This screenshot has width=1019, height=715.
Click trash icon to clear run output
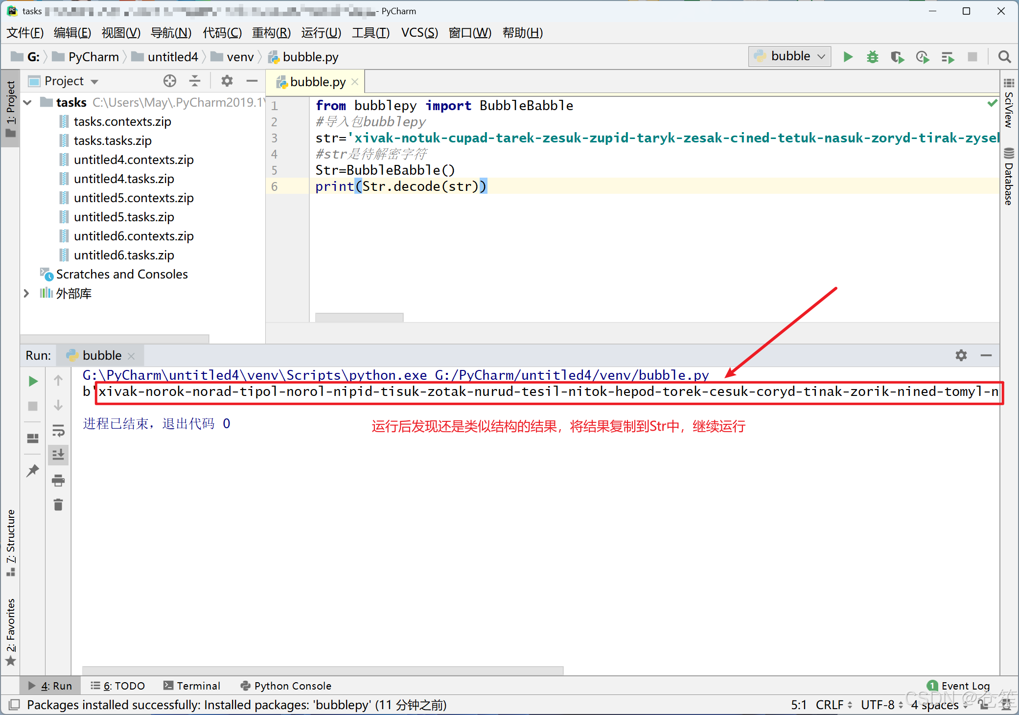click(58, 505)
